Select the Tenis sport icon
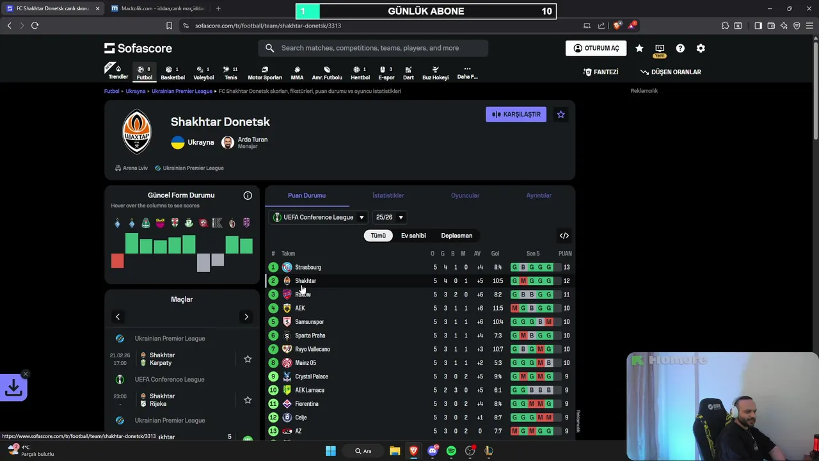The height and width of the screenshot is (461, 819). (x=230, y=72)
